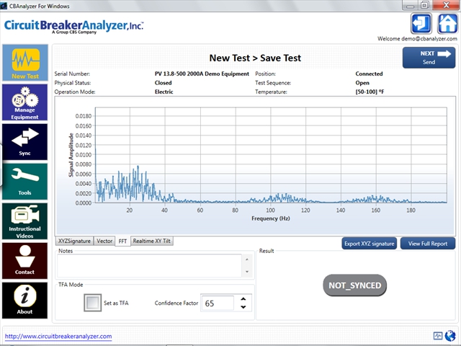Close the CBAnalyzer window
Screen dimensions: 461x346
point(447,5)
